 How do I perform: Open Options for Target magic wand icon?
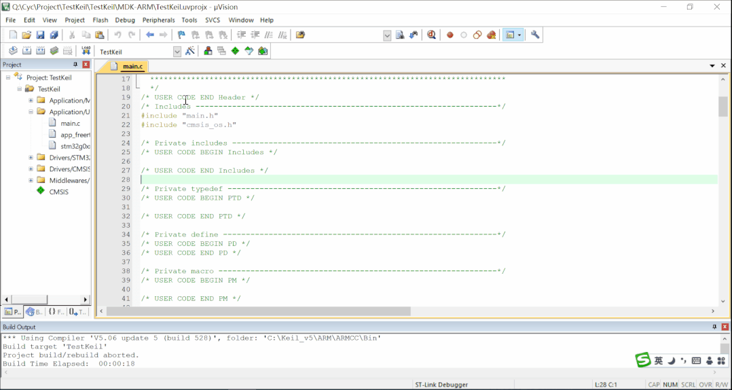click(x=190, y=51)
